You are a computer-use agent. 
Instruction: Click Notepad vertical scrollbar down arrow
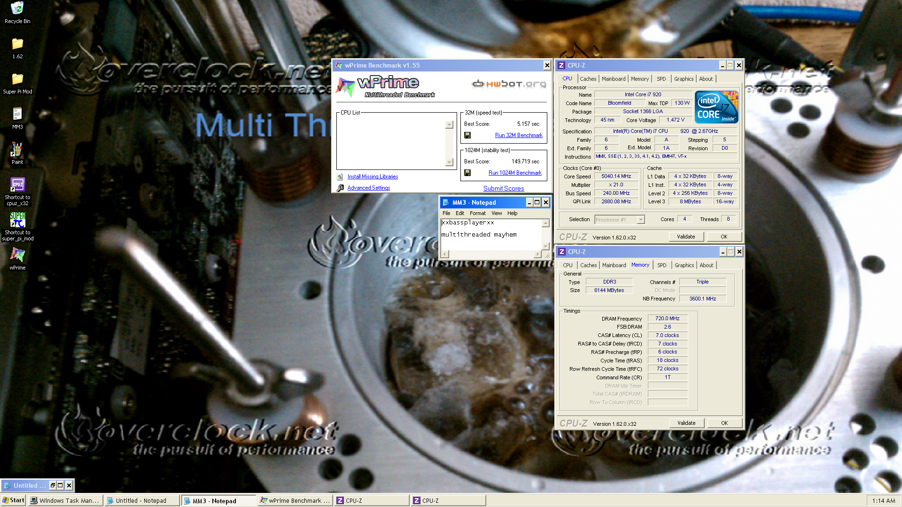(x=545, y=246)
